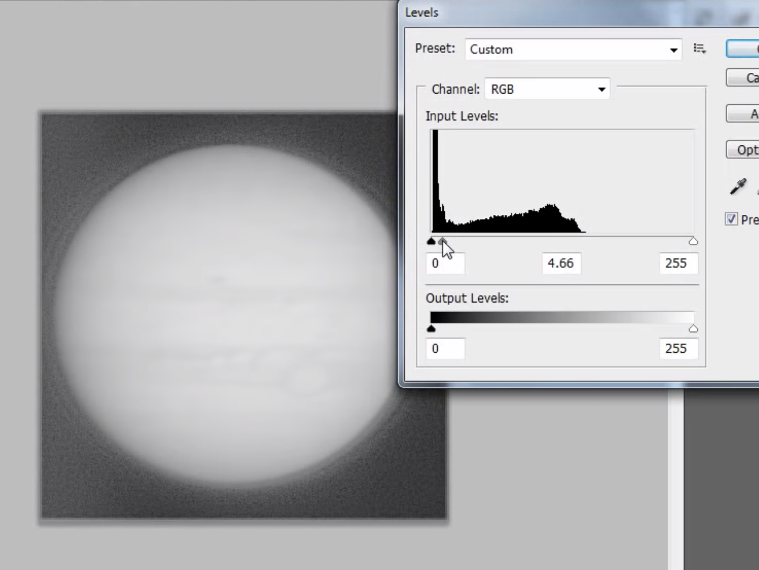Image resolution: width=759 pixels, height=570 pixels.
Task: Toggle the Preview checkbox
Action: (x=731, y=219)
